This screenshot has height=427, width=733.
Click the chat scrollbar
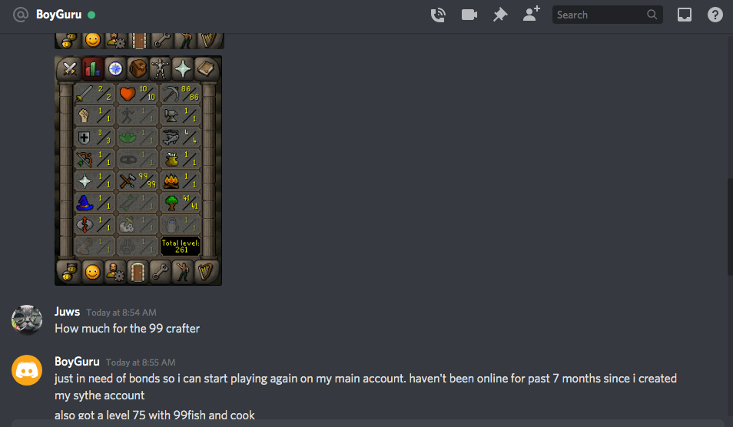coord(730,227)
